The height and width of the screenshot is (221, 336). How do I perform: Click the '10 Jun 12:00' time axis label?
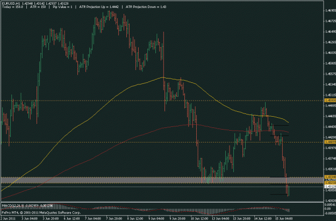point(199,219)
